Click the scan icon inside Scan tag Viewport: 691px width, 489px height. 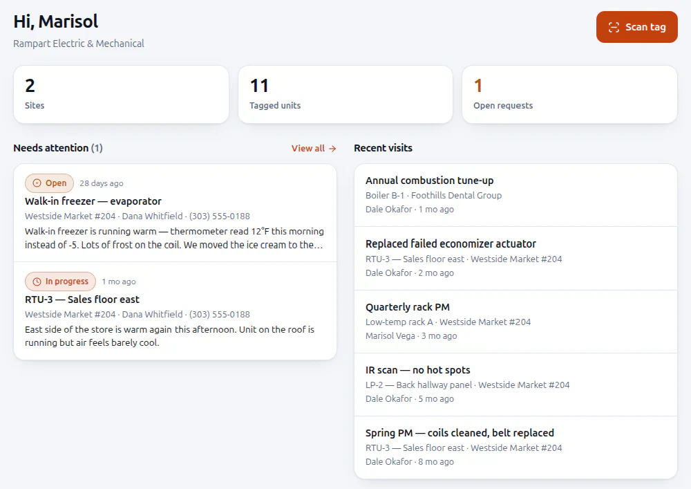click(614, 28)
